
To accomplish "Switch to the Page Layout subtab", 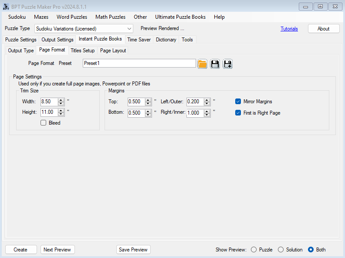I will [x=113, y=51].
